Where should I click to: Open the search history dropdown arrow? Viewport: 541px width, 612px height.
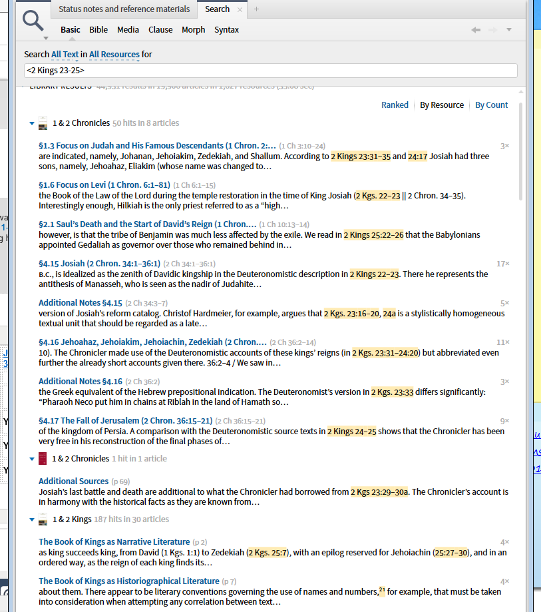[509, 30]
